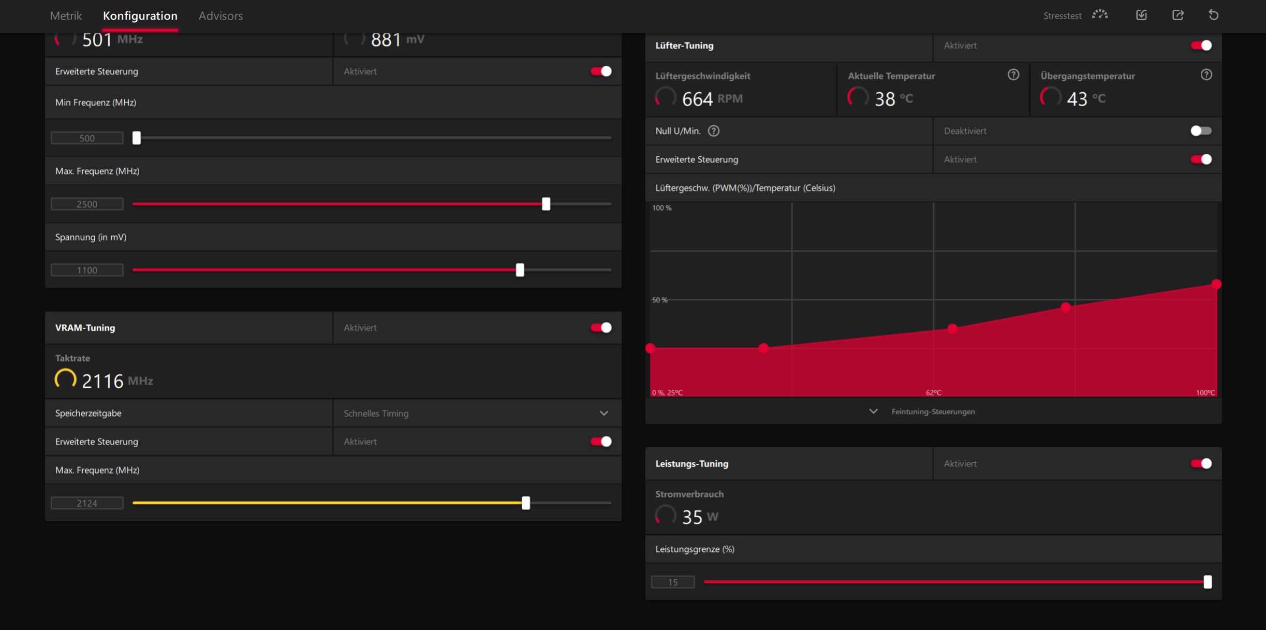Open the Advisors tab
Viewport: 1266px width, 630px height.
[x=220, y=16]
